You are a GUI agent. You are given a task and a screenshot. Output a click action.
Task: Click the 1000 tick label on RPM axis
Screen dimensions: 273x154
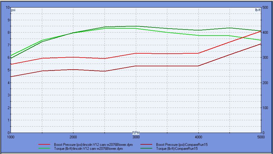[11, 137]
